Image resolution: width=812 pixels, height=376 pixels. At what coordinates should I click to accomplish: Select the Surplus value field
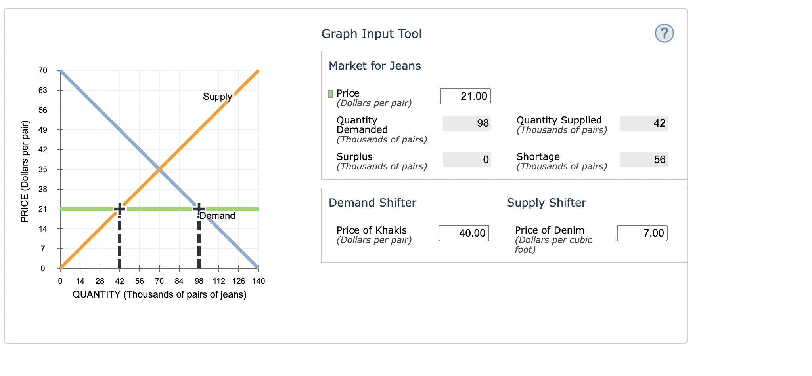click(x=467, y=159)
